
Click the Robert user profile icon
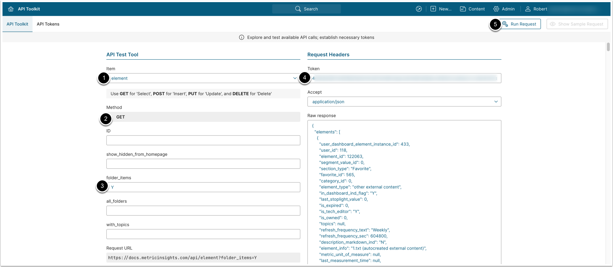point(528,9)
